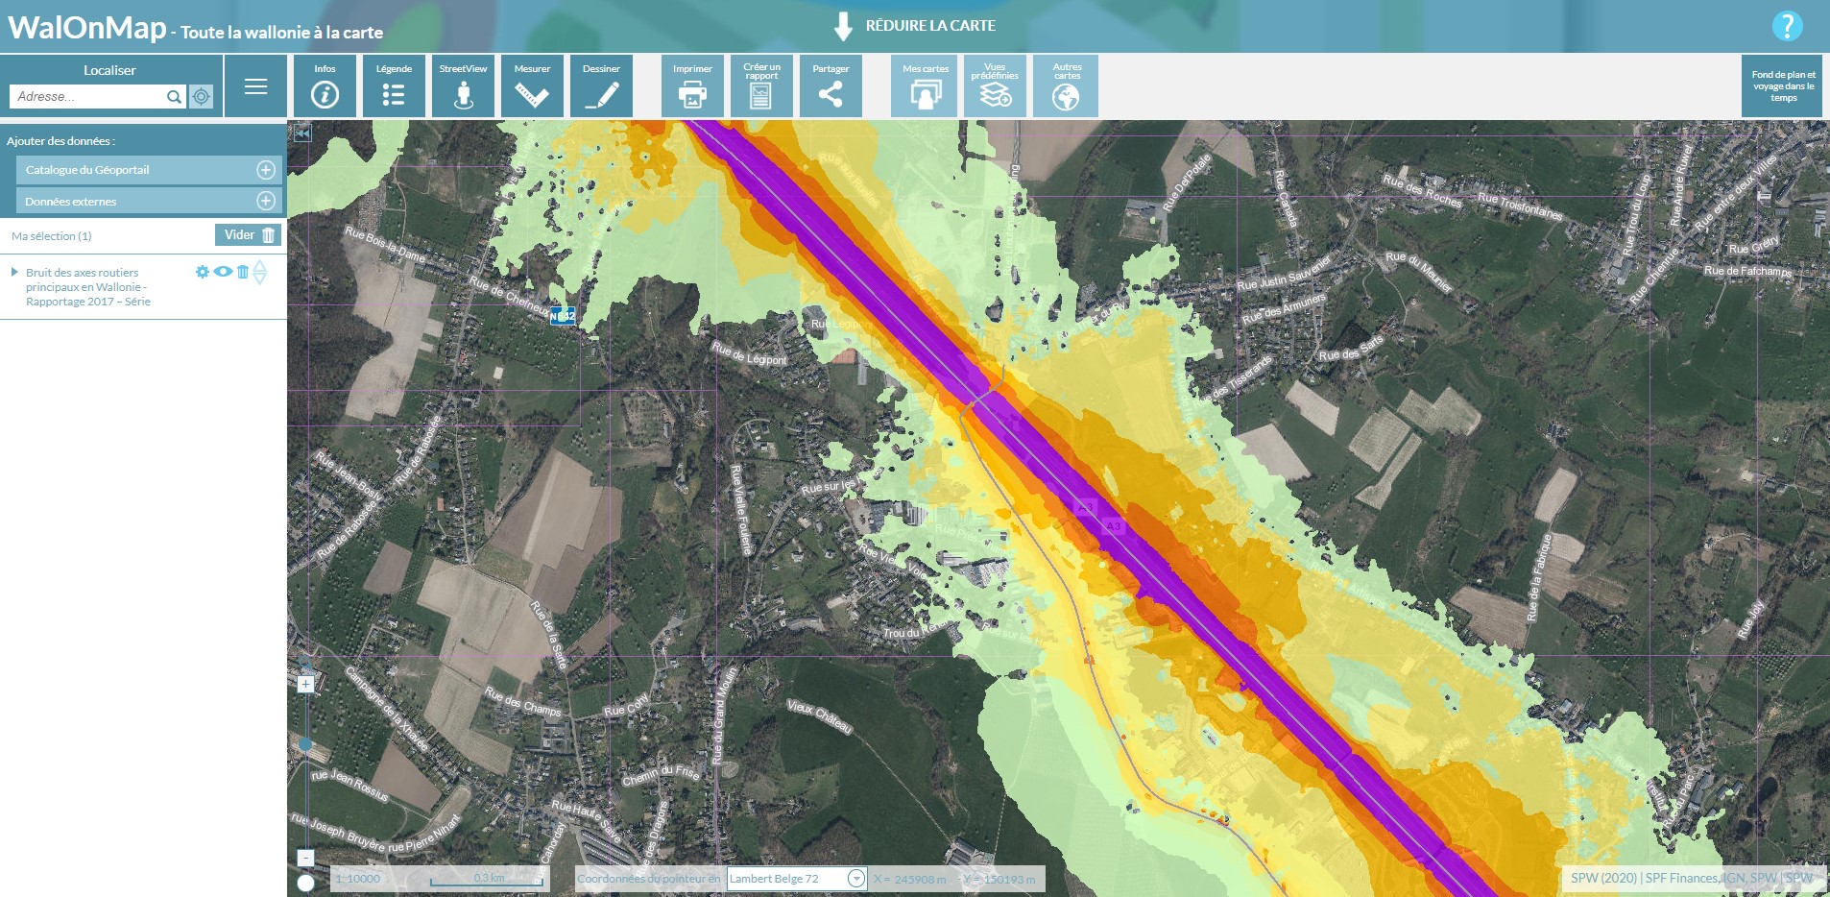Open the Lambert Belge 72 dropdown

[856, 879]
